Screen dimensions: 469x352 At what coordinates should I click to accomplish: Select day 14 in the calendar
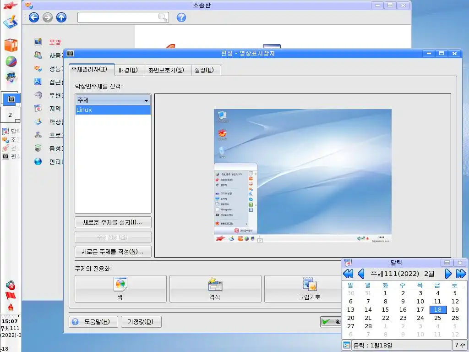pos(368,310)
